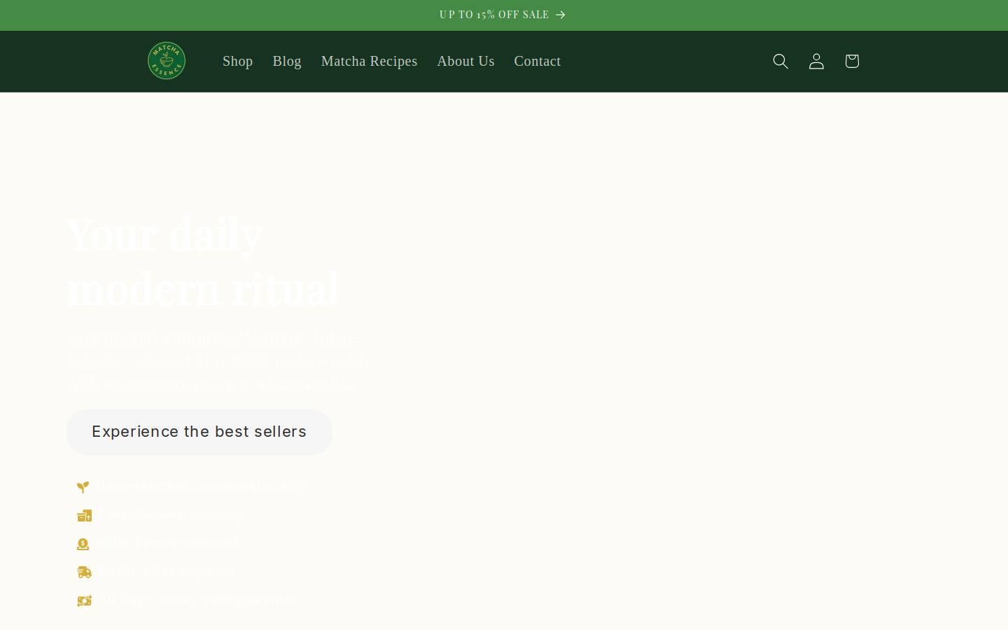This screenshot has width=1008, height=630.
Task: Click the gold dollar coin icon
Action: 83,544
